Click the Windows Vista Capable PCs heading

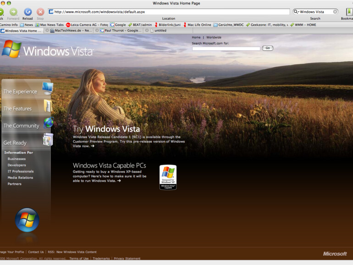point(109,166)
